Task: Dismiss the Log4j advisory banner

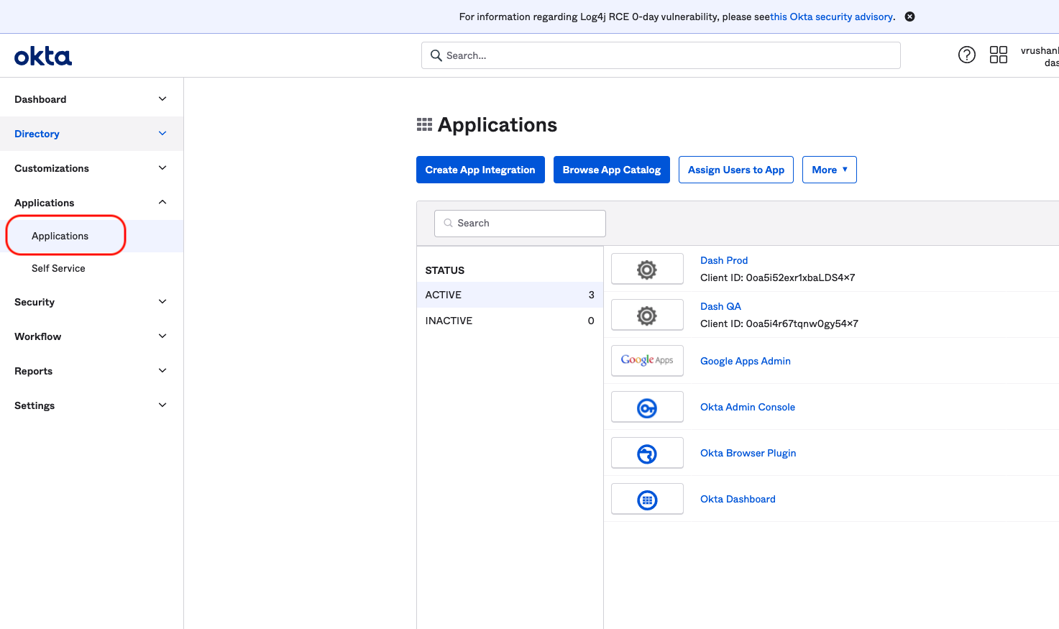Action: (909, 17)
